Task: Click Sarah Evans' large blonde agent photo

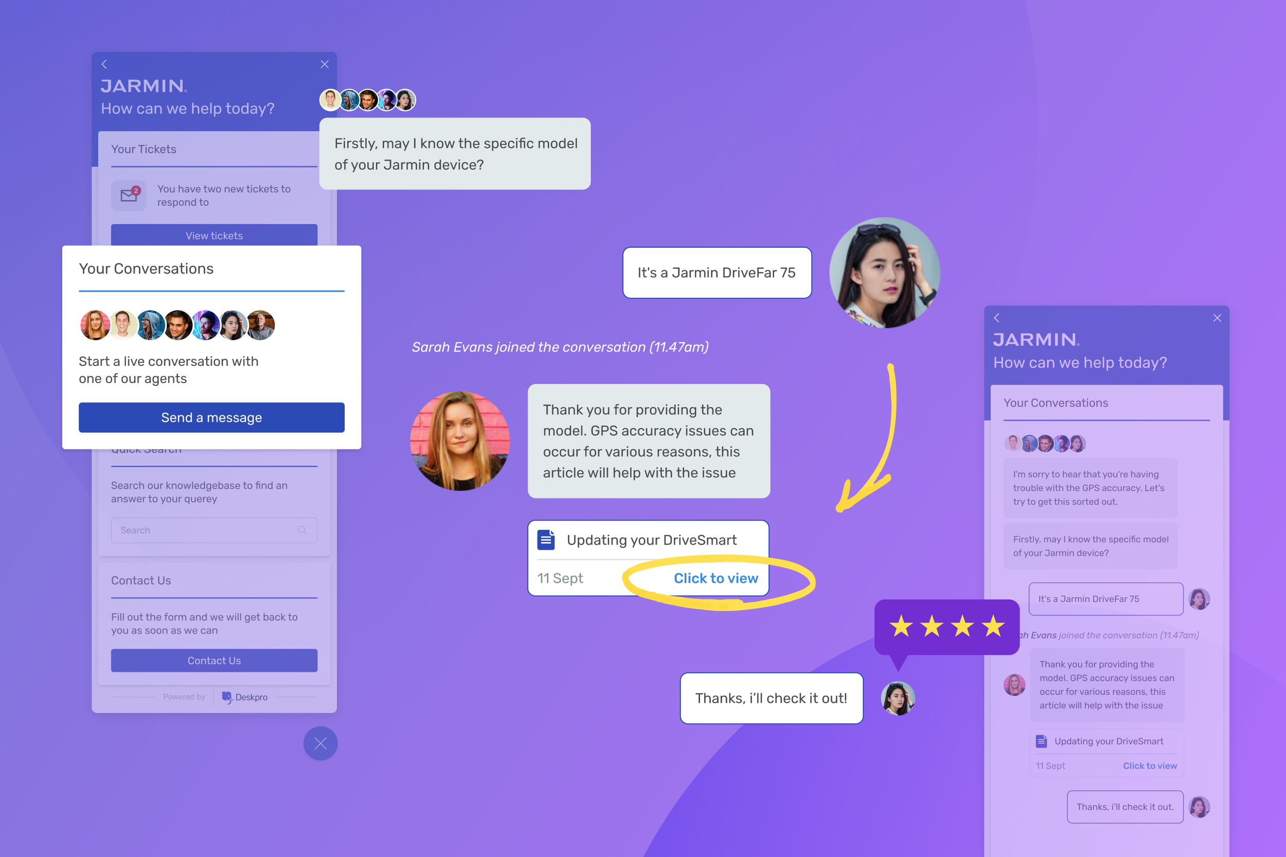Action: [460, 441]
